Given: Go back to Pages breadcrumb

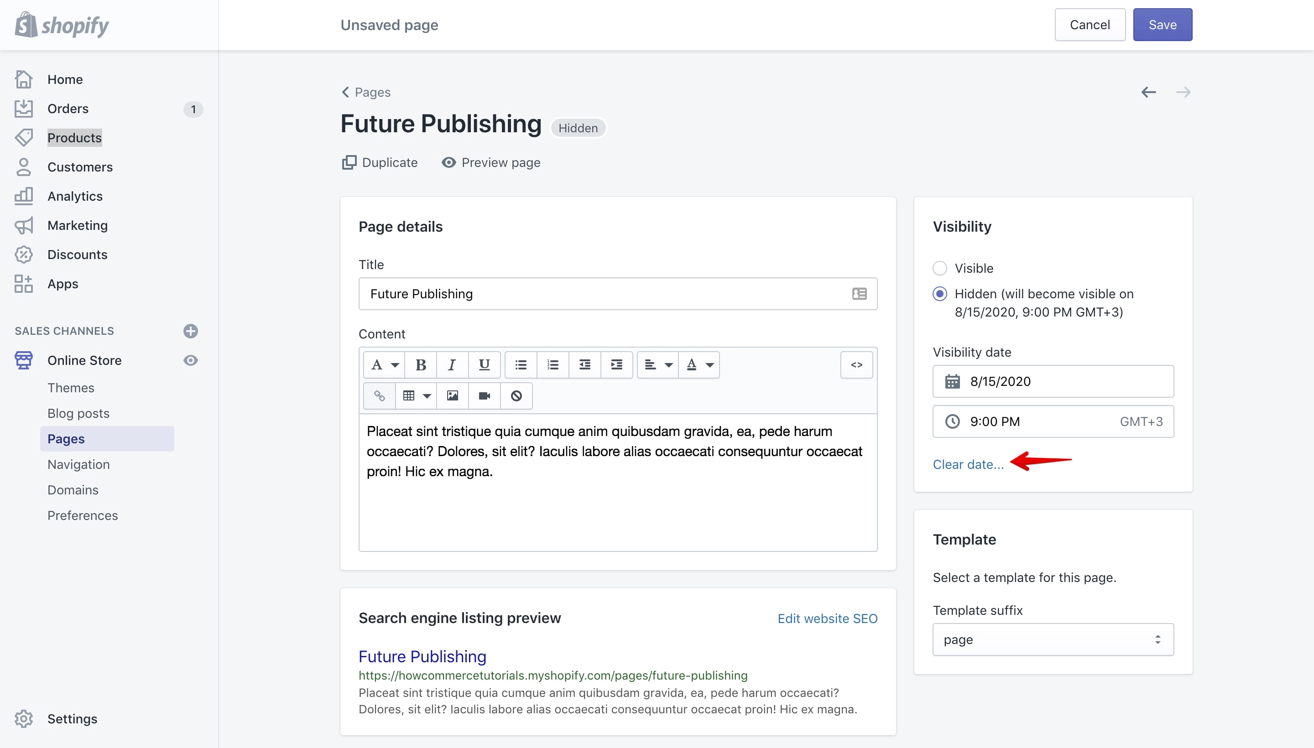Looking at the screenshot, I should [x=366, y=92].
